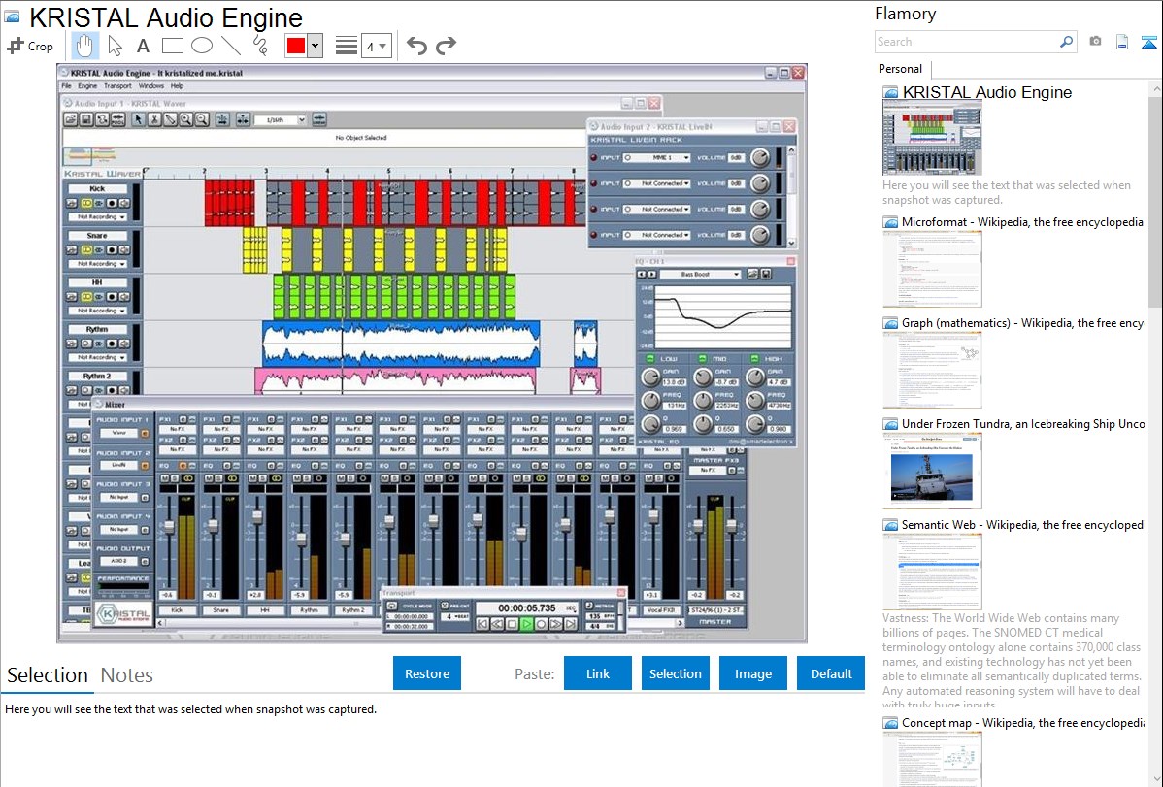Open the Personal tab in Flamory panel
Screen dimensions: 1163x787
point(900,69)
